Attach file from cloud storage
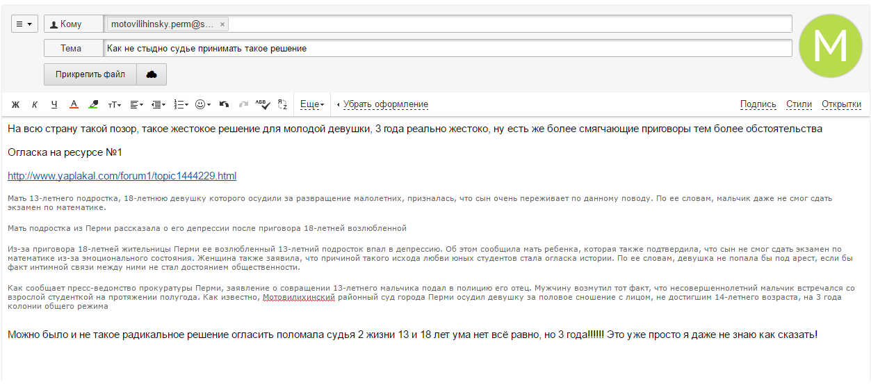Image resolution: width=871 pixels, height=386 pixels. tap(152, 74)
